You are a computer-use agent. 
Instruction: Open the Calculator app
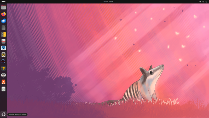[x=3, y=34]
